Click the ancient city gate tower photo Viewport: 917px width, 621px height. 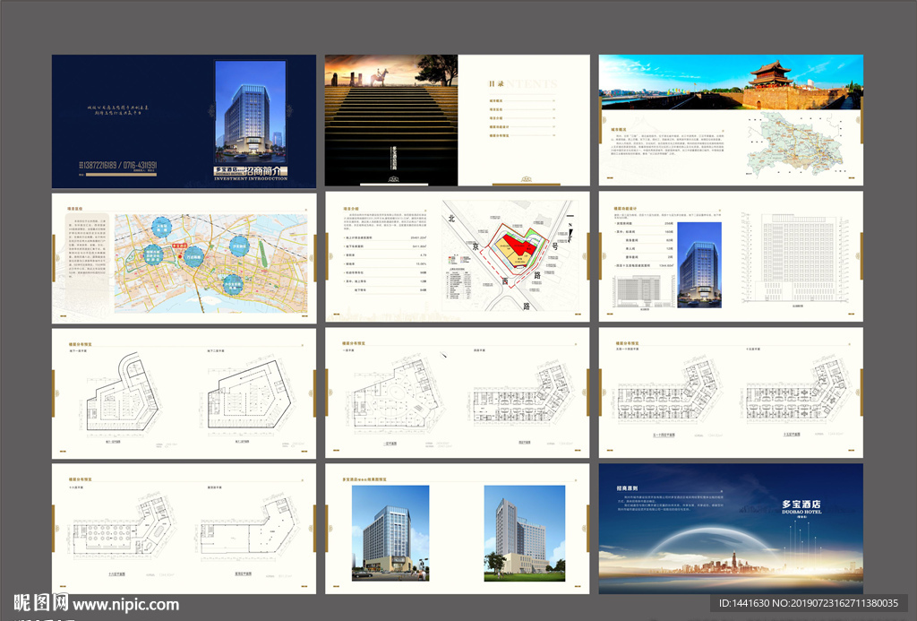[x=770, y=82]
